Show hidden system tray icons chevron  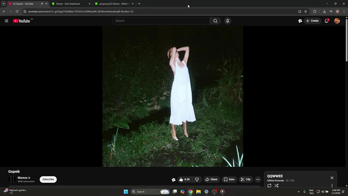click(299, 192)
